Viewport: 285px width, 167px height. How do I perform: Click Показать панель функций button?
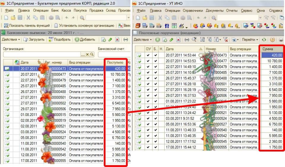(27, 26)
